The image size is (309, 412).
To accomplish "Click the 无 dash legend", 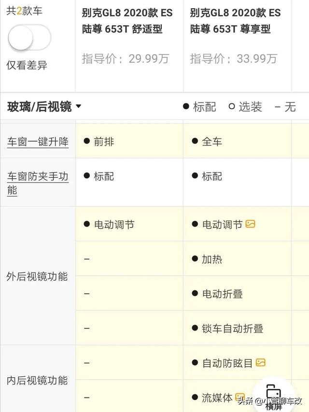I will (x=285, y=107).
